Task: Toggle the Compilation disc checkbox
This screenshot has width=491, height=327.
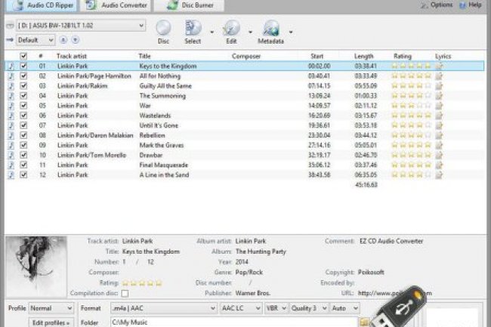Action: point(125,293)
